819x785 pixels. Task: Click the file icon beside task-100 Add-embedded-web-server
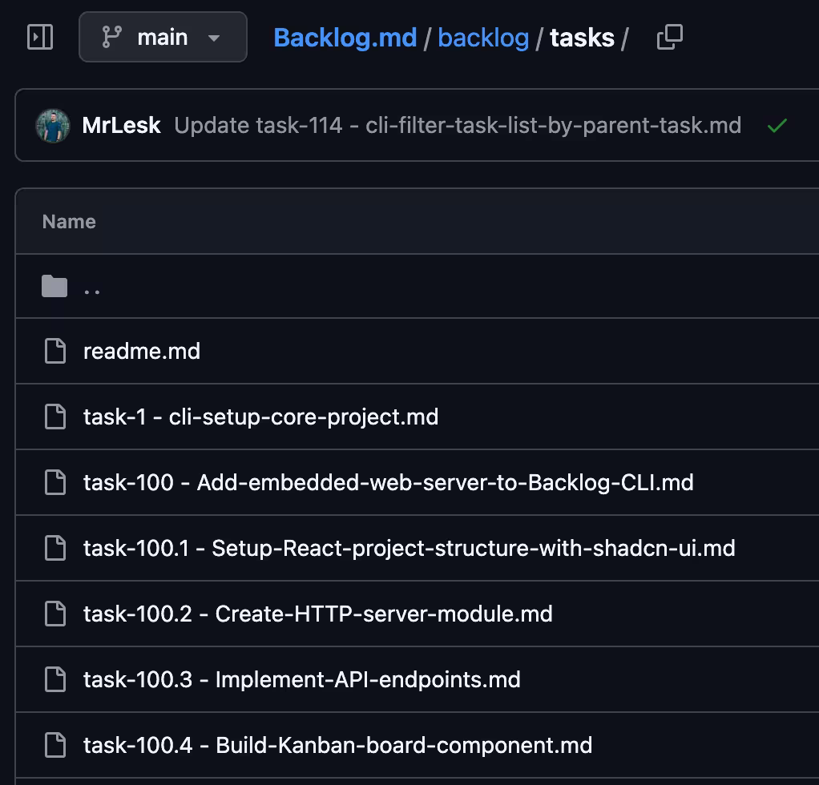click(54, 482)
